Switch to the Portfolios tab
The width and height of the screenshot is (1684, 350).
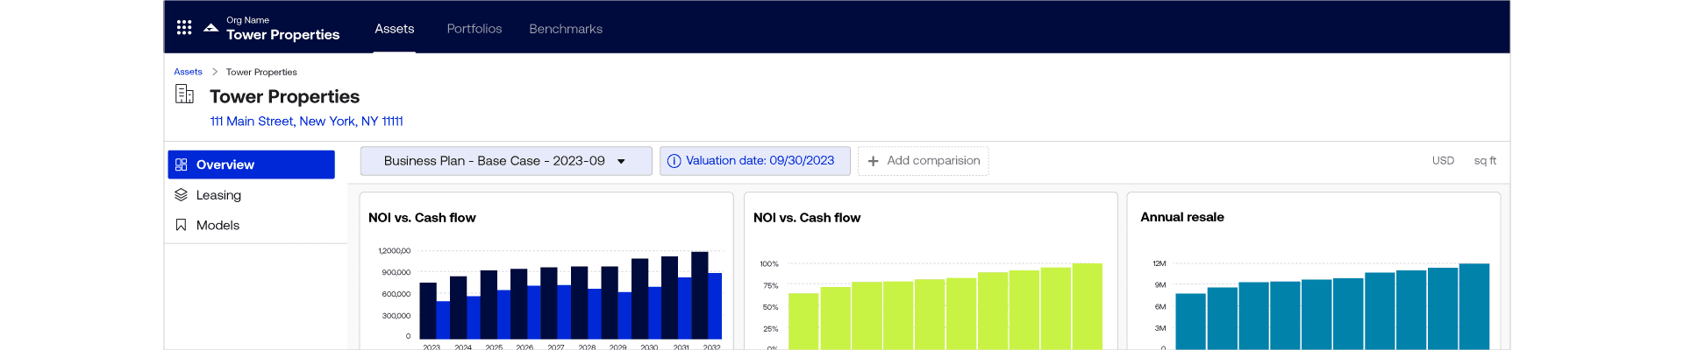click(474, 29)
